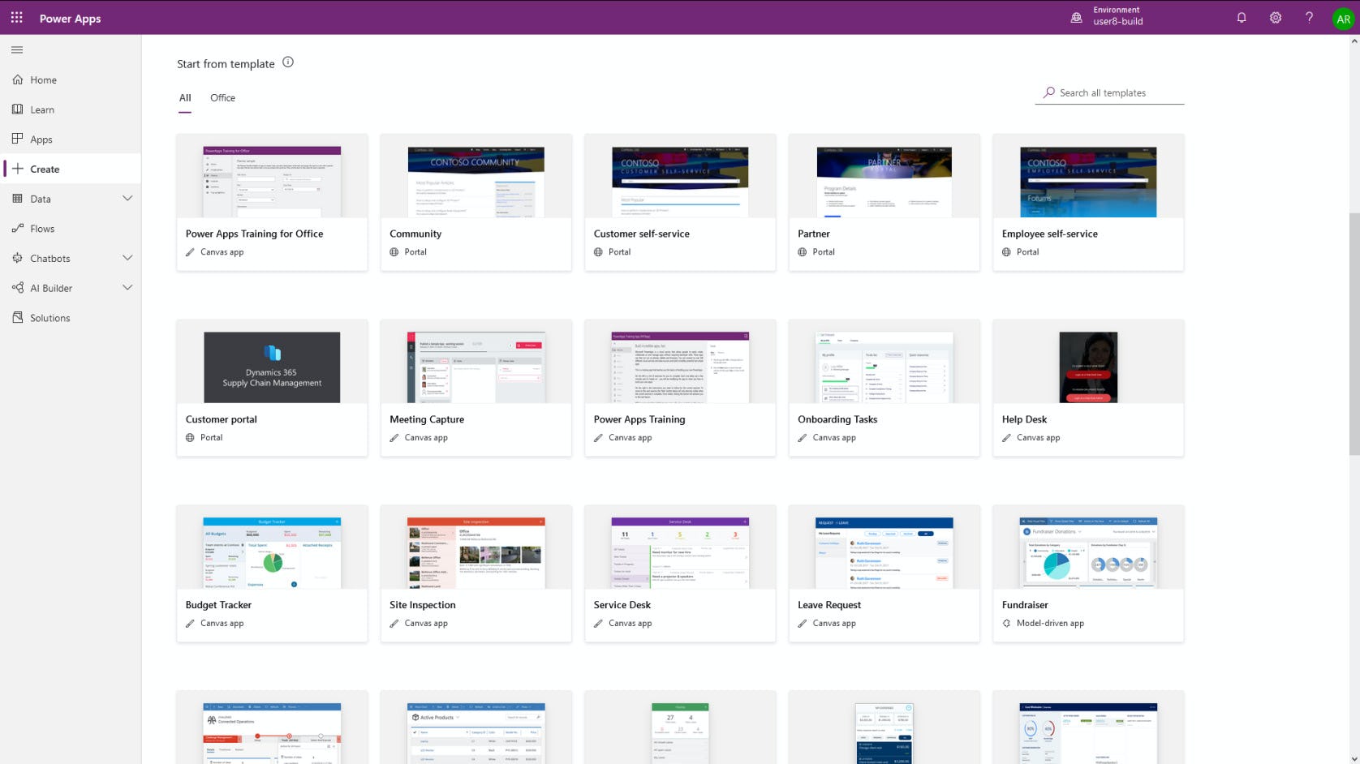Go to Solutions in the sidebar
This screenshot has height=764, width=1360.
49,318
